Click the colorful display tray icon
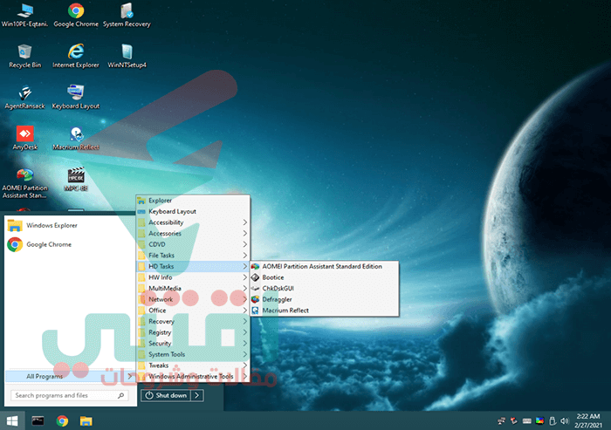The height and width of the screenshot is (430, 611). [x=539, y=420]
